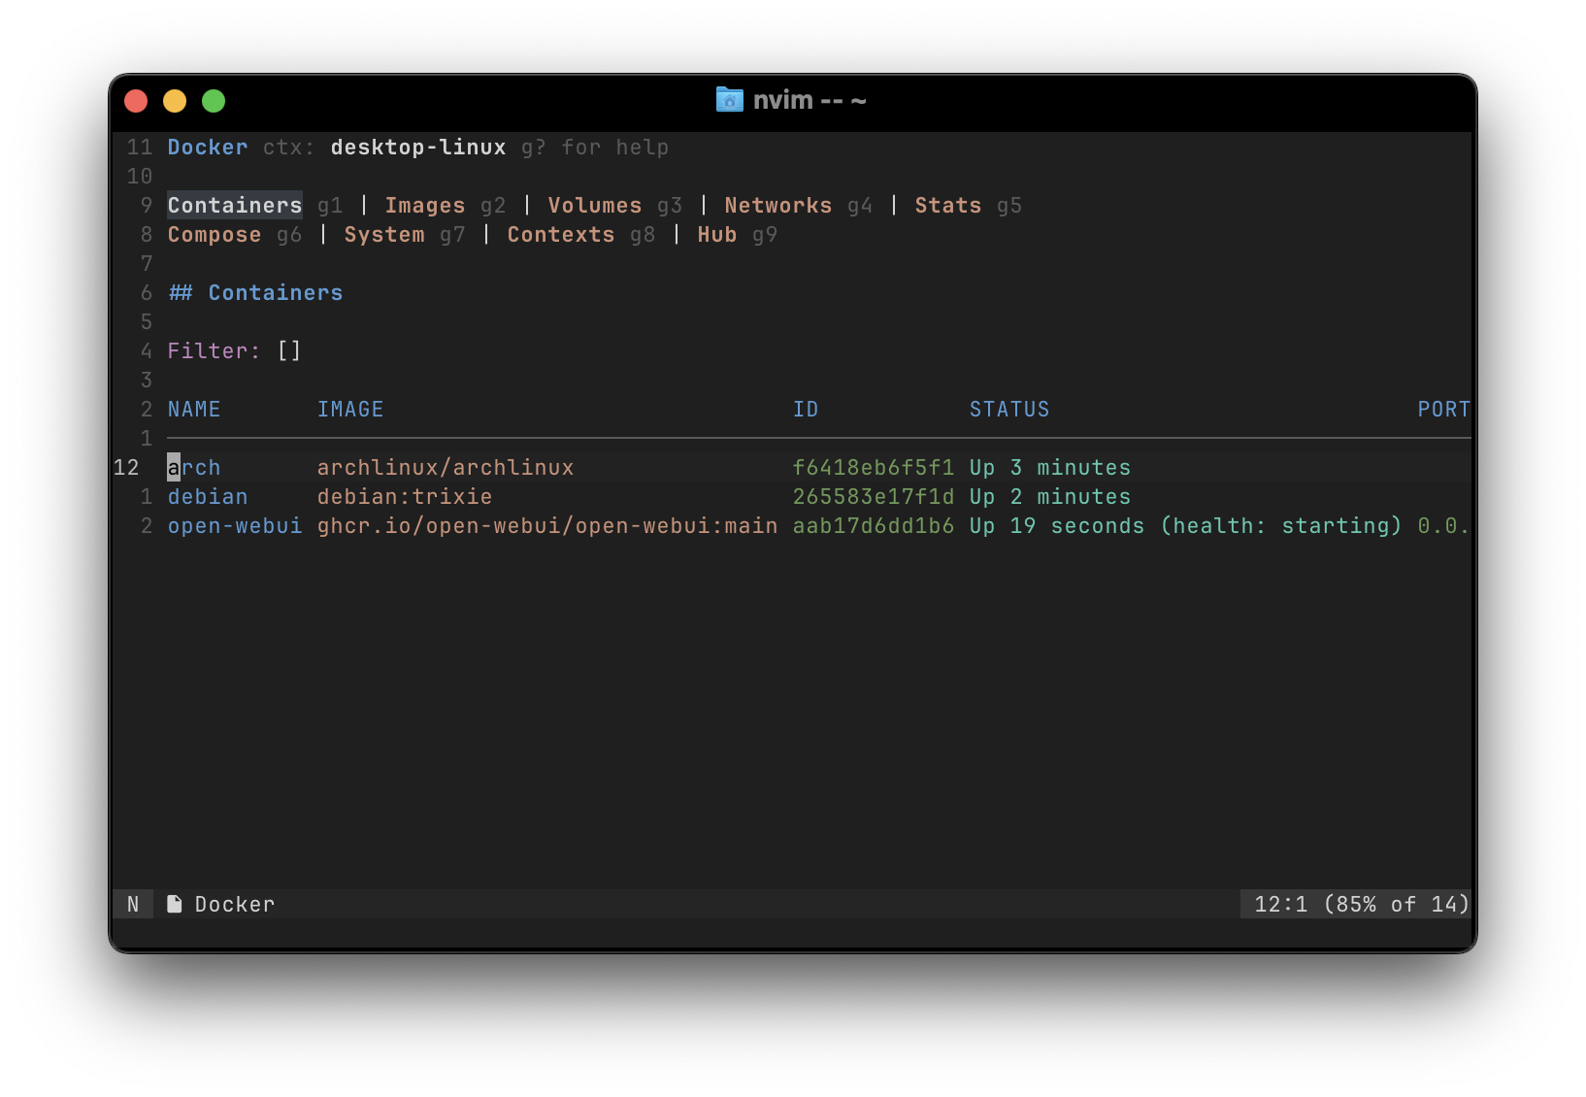Click status 'Up 3 minutes'

1050,467
